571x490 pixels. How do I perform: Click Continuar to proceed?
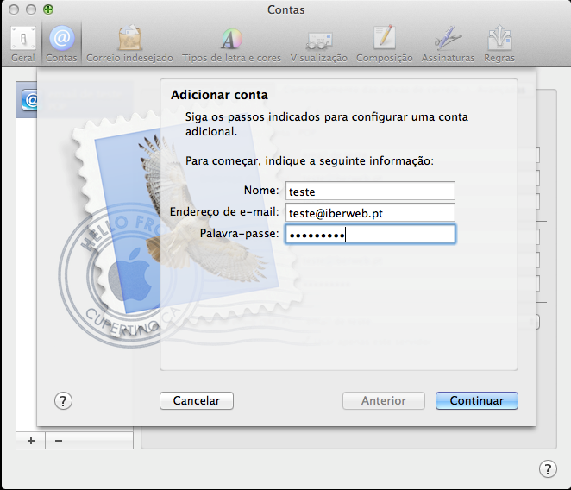tap(476, 400)
